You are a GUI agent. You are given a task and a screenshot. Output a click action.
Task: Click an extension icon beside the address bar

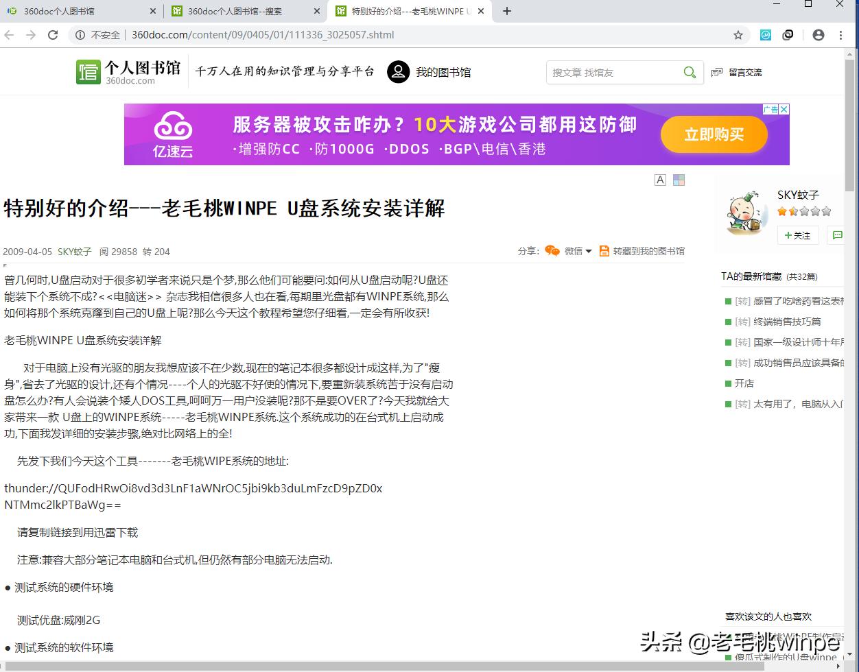tap(765, 35)
